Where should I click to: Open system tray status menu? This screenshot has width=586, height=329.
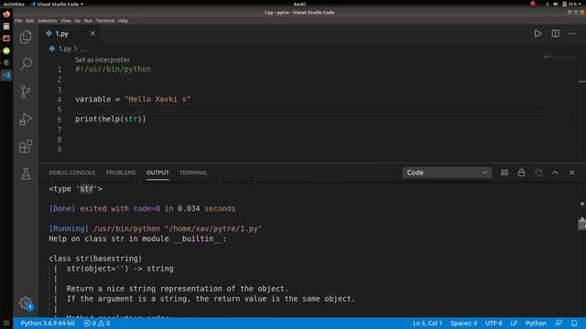point(564,4)
